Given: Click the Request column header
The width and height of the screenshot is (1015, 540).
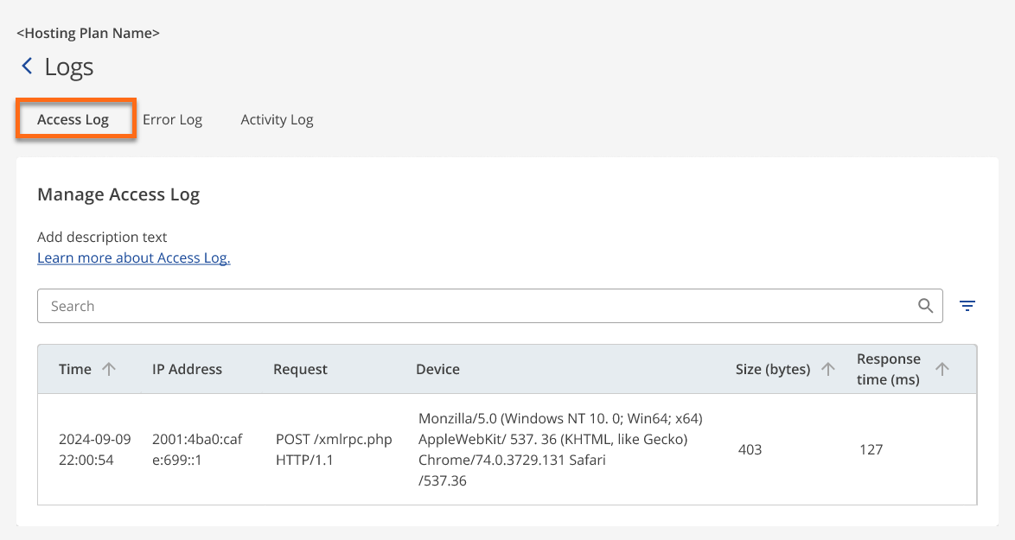Looking at the screenshot, I should [x=300, y=368].
